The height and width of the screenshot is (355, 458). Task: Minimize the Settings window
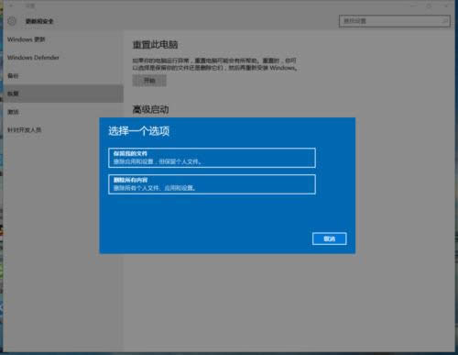pyautogui.click(x=414, y=6)
